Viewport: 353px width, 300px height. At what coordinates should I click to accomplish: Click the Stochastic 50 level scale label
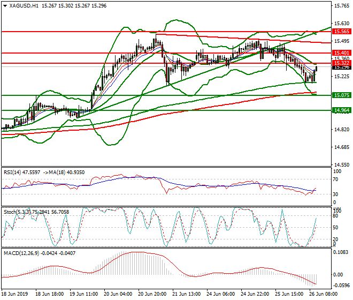click(336, 228)
